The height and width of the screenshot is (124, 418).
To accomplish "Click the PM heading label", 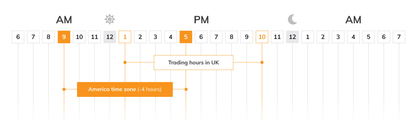I will 201,20.
